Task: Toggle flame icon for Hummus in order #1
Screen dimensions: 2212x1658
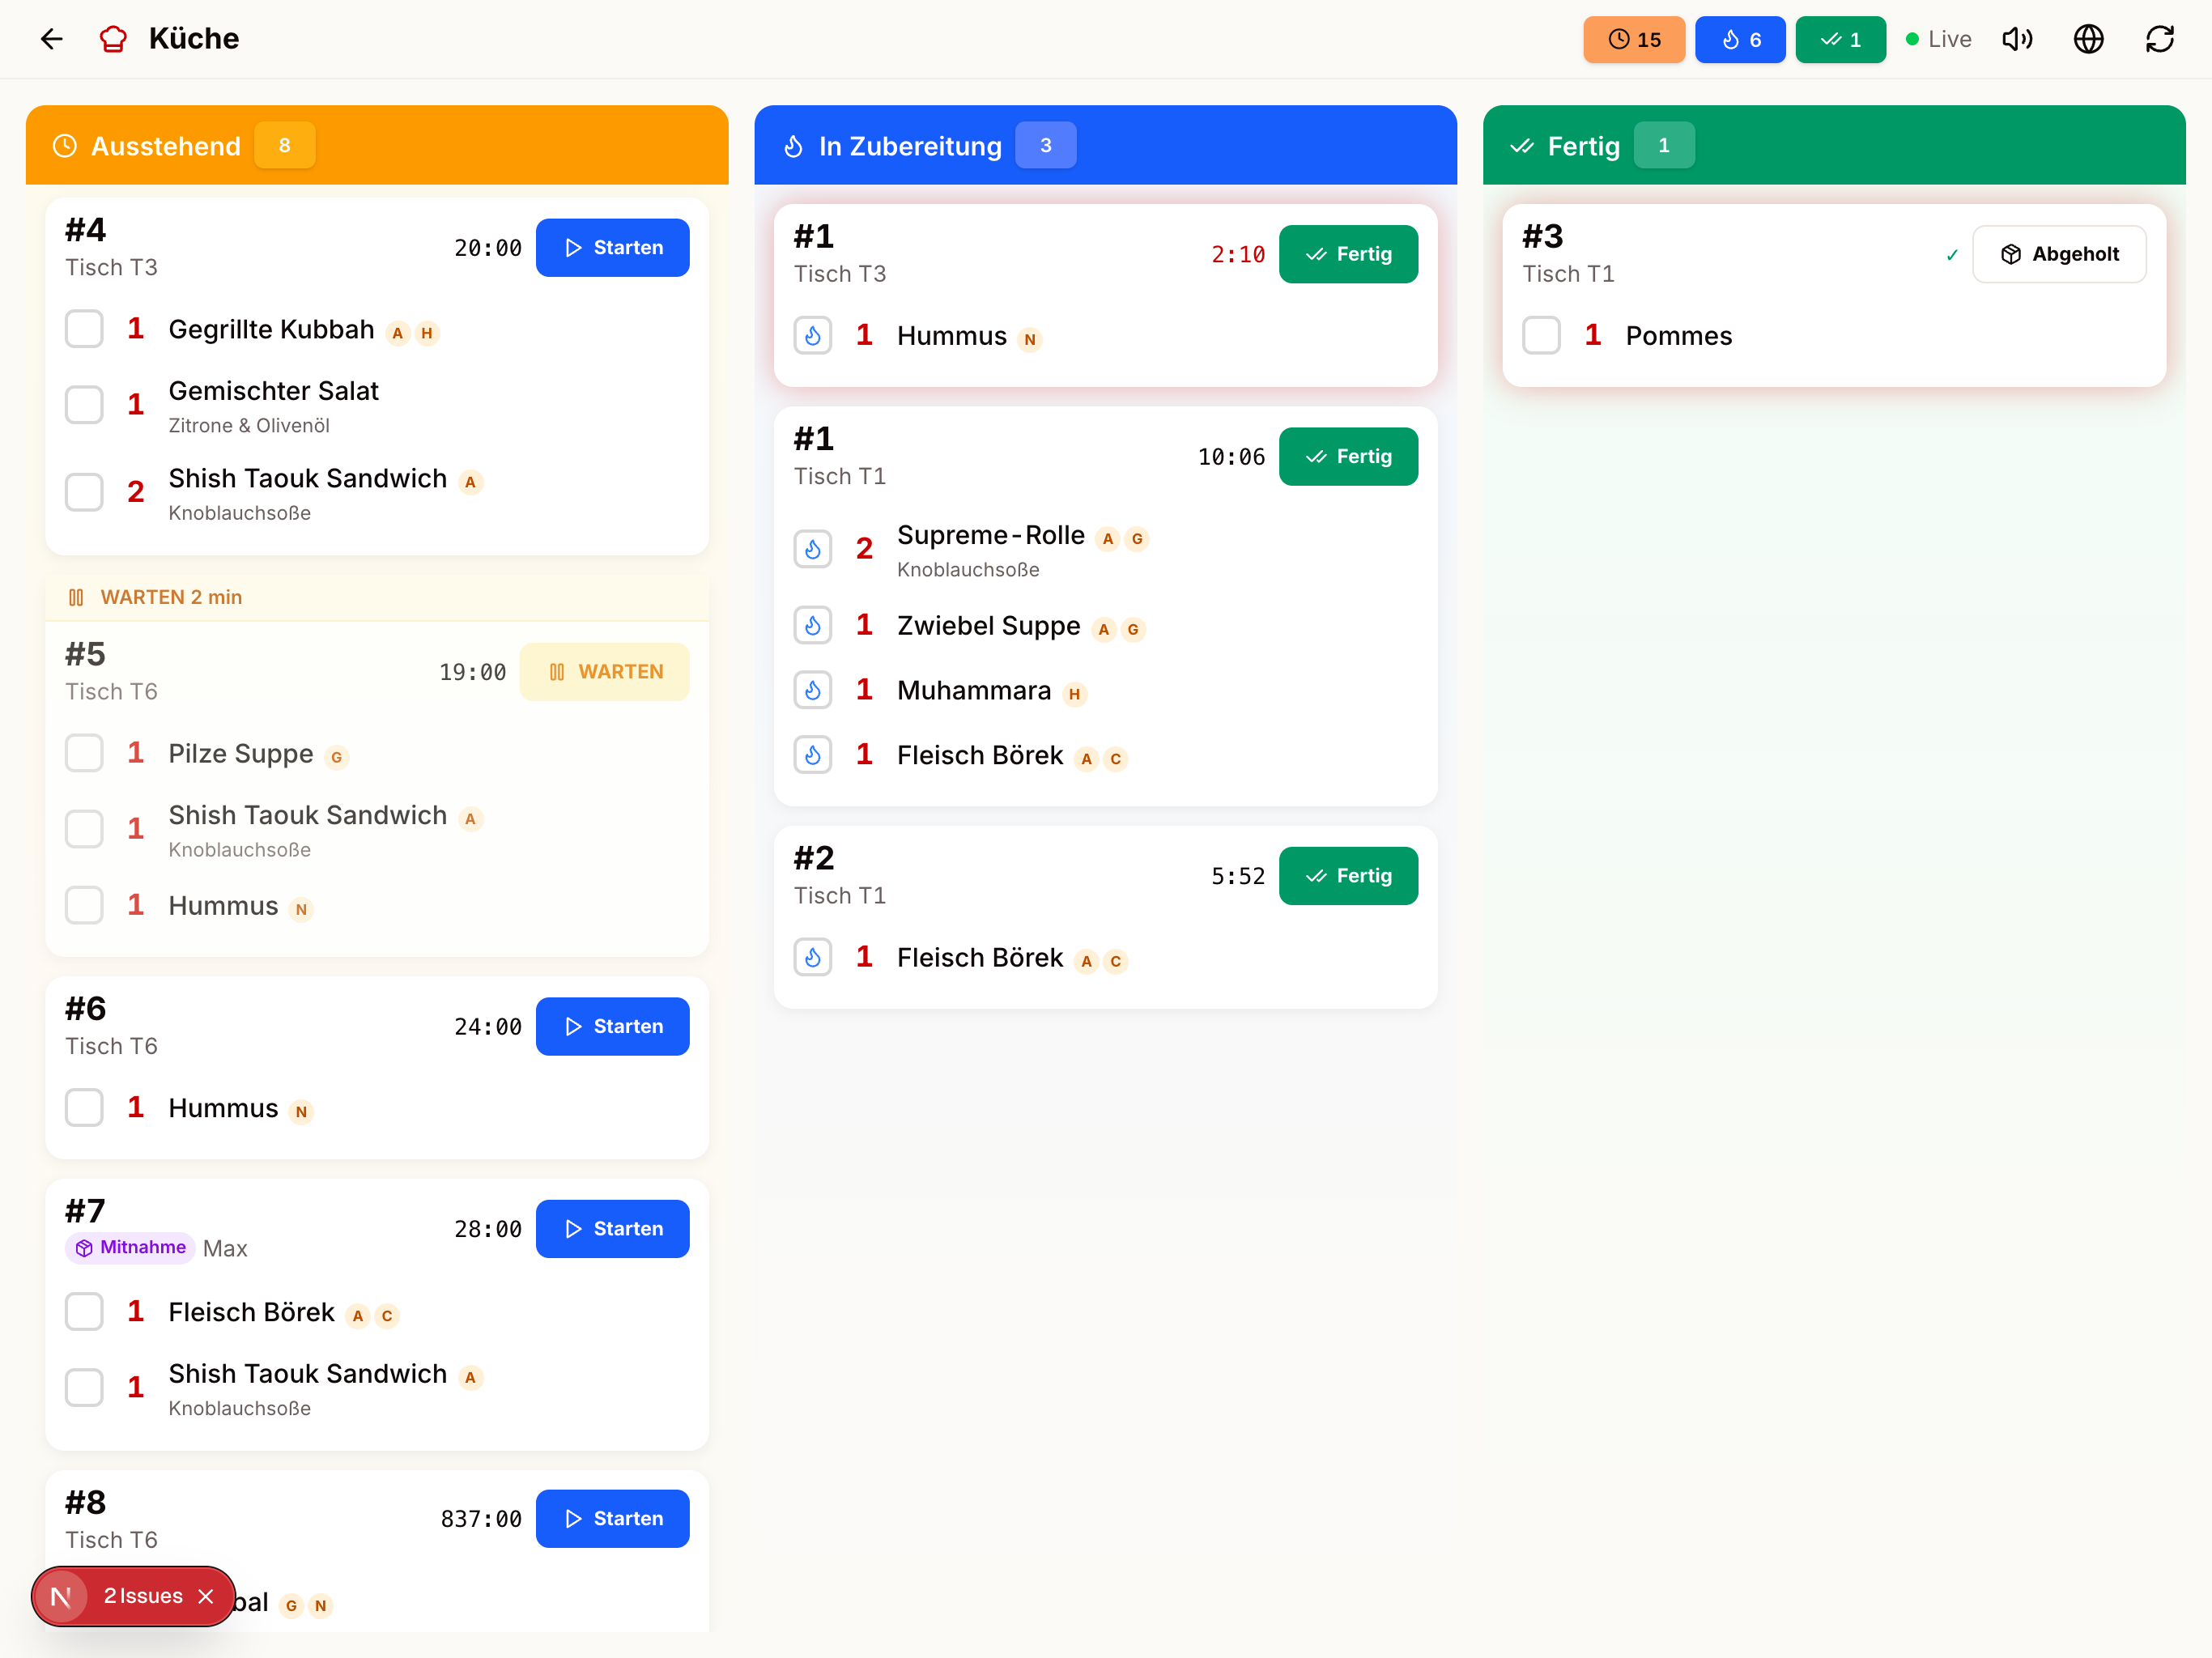Action: pos(813,335)
